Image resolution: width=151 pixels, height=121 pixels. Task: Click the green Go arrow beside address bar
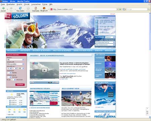pyautogui.click(x=120, y=9)
